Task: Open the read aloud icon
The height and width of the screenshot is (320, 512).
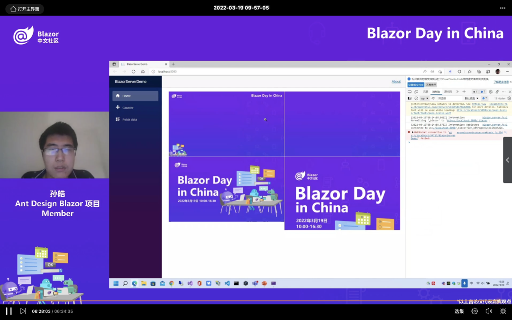Action: (425, 72)
